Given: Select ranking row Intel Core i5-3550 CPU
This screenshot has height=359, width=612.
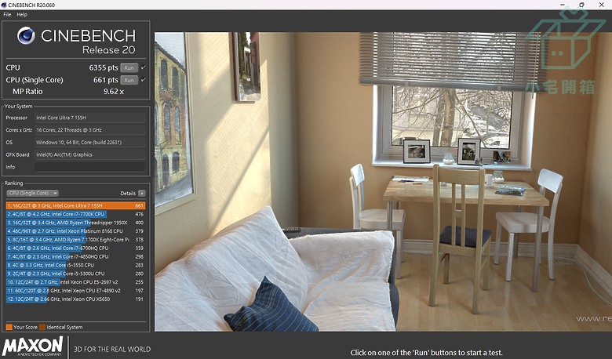Looking at the screenshot, I should click(x=76, y=265).
